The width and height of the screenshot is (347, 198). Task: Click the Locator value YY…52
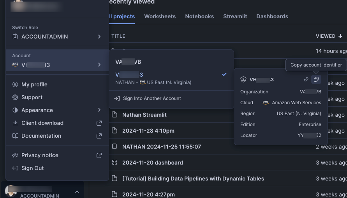[309, 135]
